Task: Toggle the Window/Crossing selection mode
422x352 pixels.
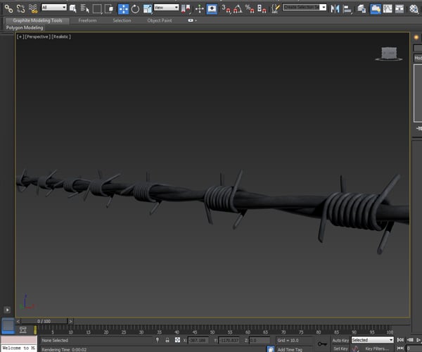Action: (x=109, y=8)
